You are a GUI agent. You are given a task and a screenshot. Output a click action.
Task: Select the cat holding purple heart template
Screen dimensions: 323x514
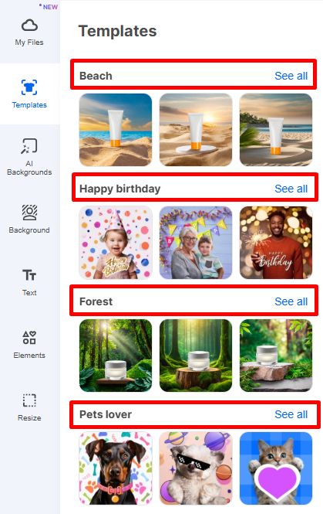[276, 468]
